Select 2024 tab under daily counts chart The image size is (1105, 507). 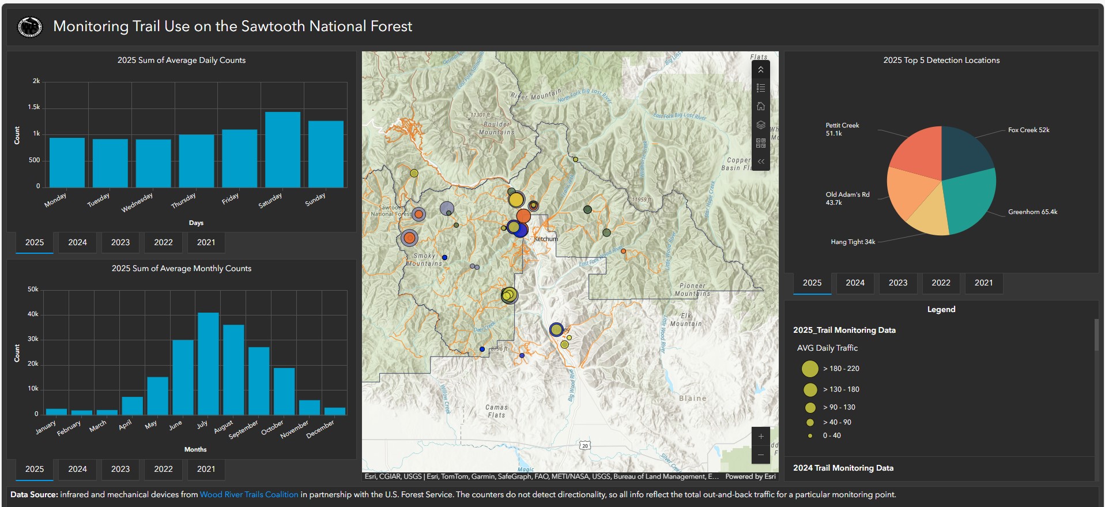[77, 242]
